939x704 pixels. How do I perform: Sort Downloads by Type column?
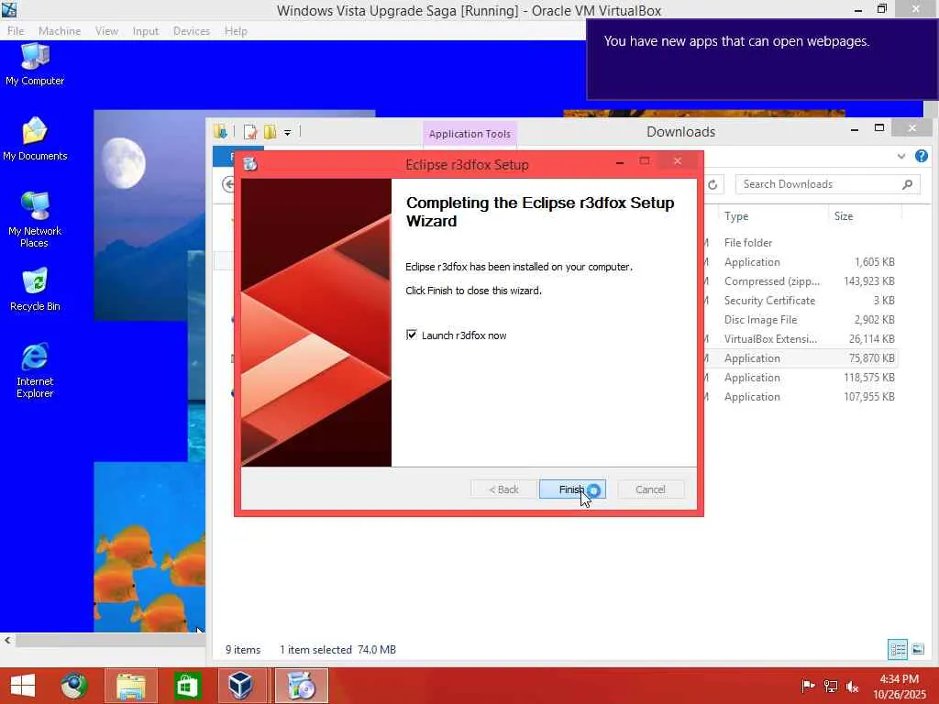(x=736, y=216)
